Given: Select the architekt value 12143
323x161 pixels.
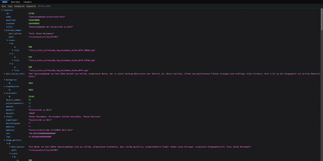Looking at the screenshot, I should [31, 96].
